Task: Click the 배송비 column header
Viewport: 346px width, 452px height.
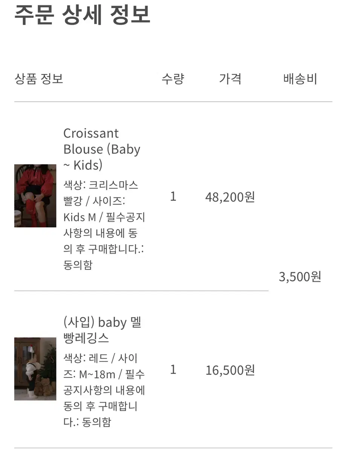Action: tap(300, 79)
